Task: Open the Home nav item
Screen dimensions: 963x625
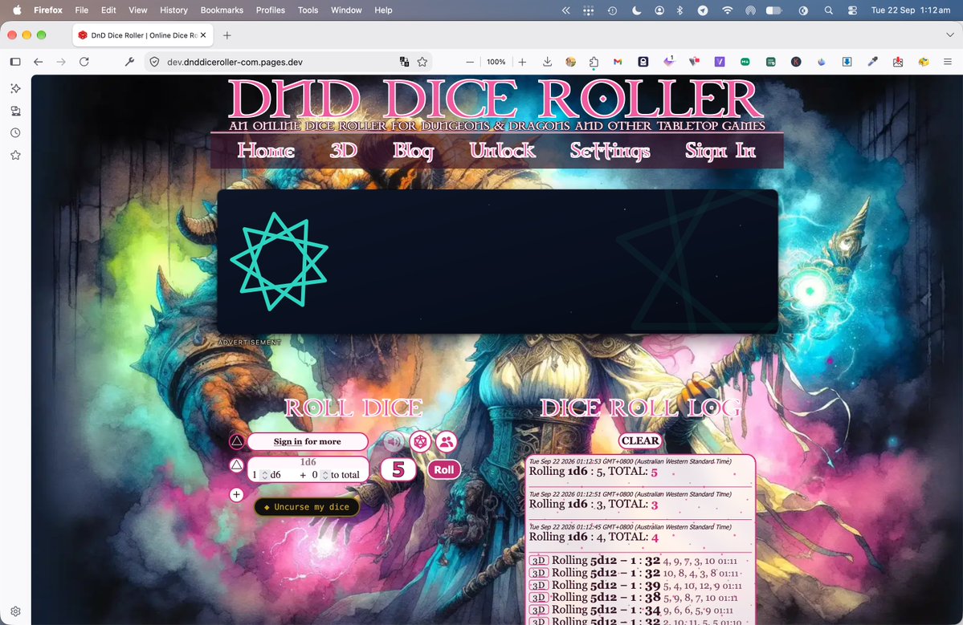Action: click(266, 150)
